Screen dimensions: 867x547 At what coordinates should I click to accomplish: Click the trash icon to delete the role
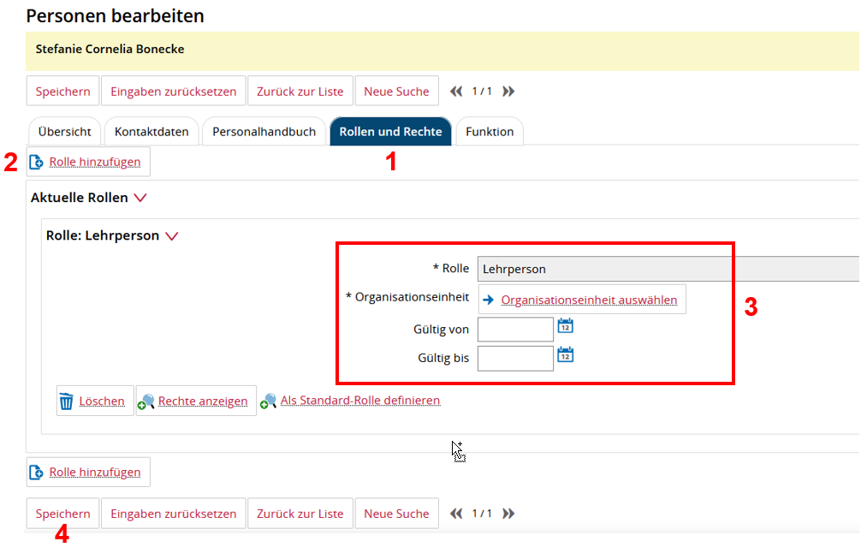pyautogui.click(x=66, y=401)
